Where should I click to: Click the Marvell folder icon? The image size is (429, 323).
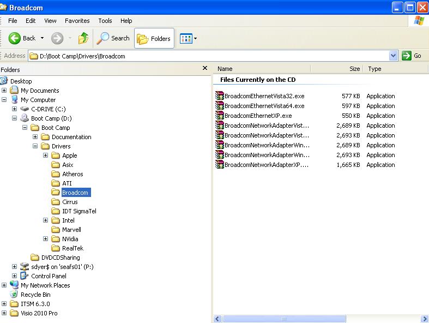56,230
